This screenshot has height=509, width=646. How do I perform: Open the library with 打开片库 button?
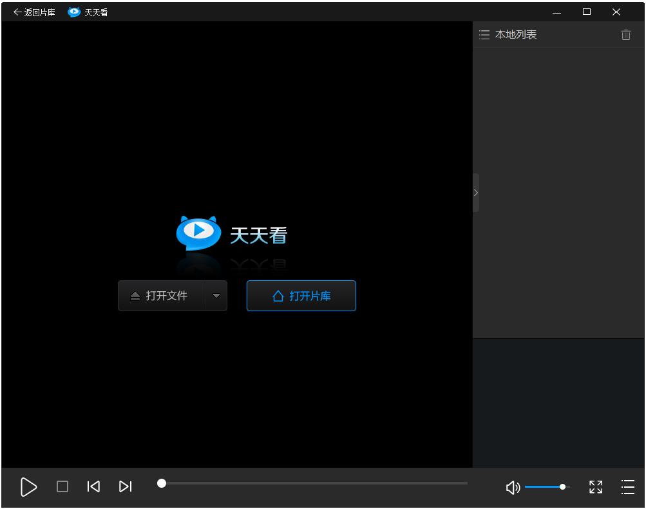(301, 296)
